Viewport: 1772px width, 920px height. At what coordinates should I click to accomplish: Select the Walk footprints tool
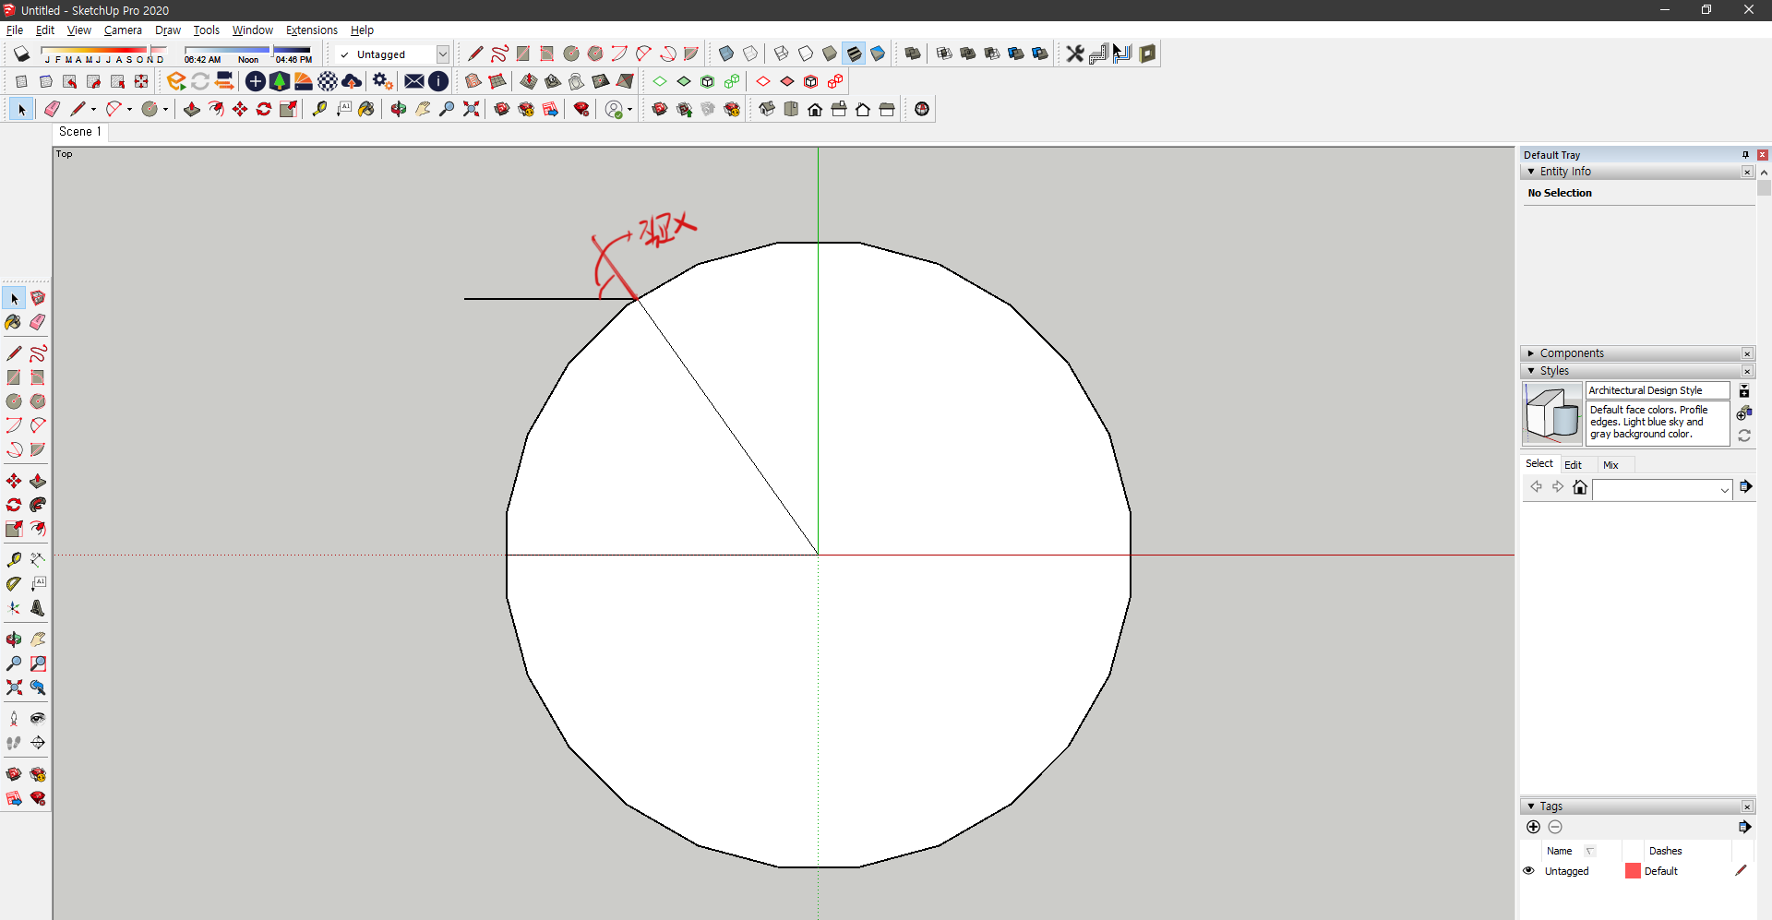click(x=14, y=743)
